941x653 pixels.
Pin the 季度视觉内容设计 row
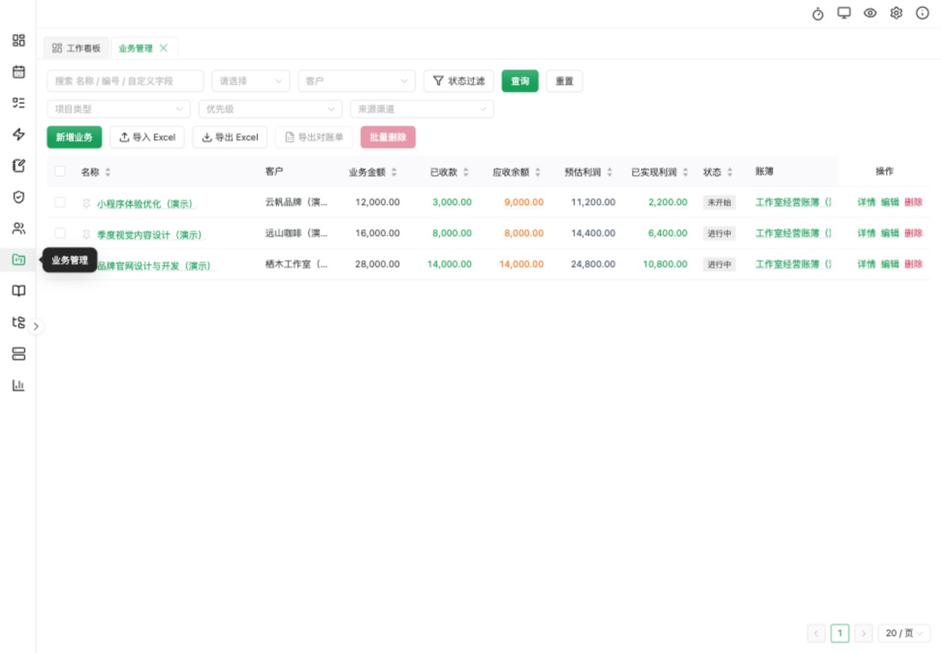[x=86, y=234]
